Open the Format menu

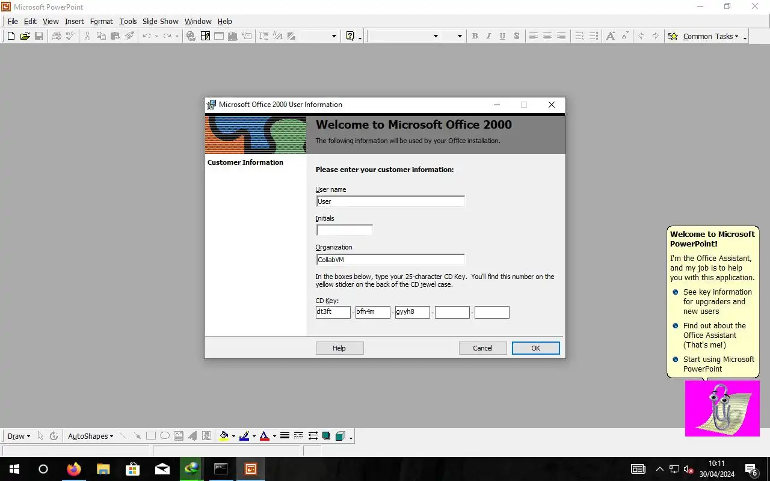[x=102, y=21]
